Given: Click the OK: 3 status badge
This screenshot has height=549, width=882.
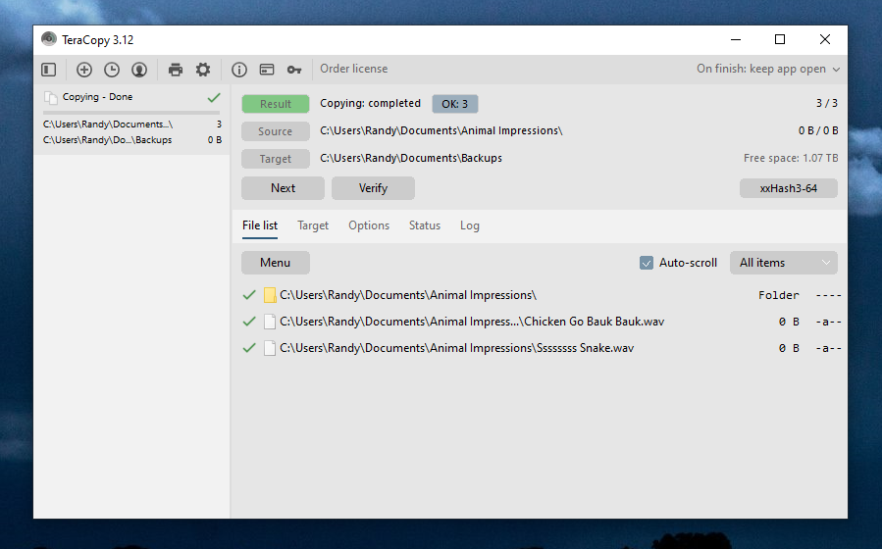Looking at the screenshot, I should coord(455,104).
